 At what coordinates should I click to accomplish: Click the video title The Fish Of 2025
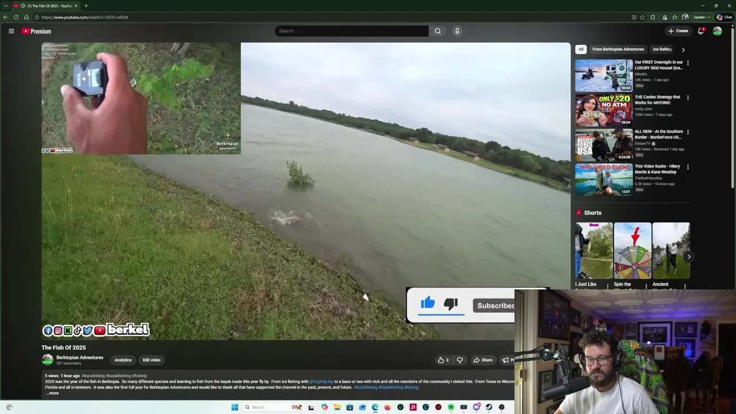click(63, 347)
